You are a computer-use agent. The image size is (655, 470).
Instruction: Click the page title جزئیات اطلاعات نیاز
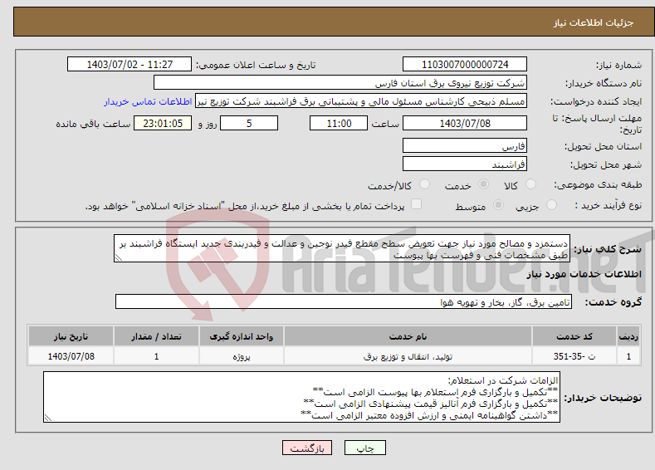click(594, 22)
